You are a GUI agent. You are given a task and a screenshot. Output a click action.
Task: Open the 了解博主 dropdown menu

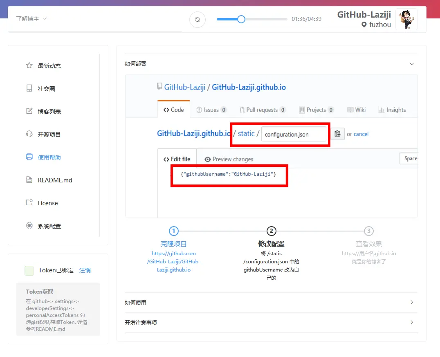point(31,19)
